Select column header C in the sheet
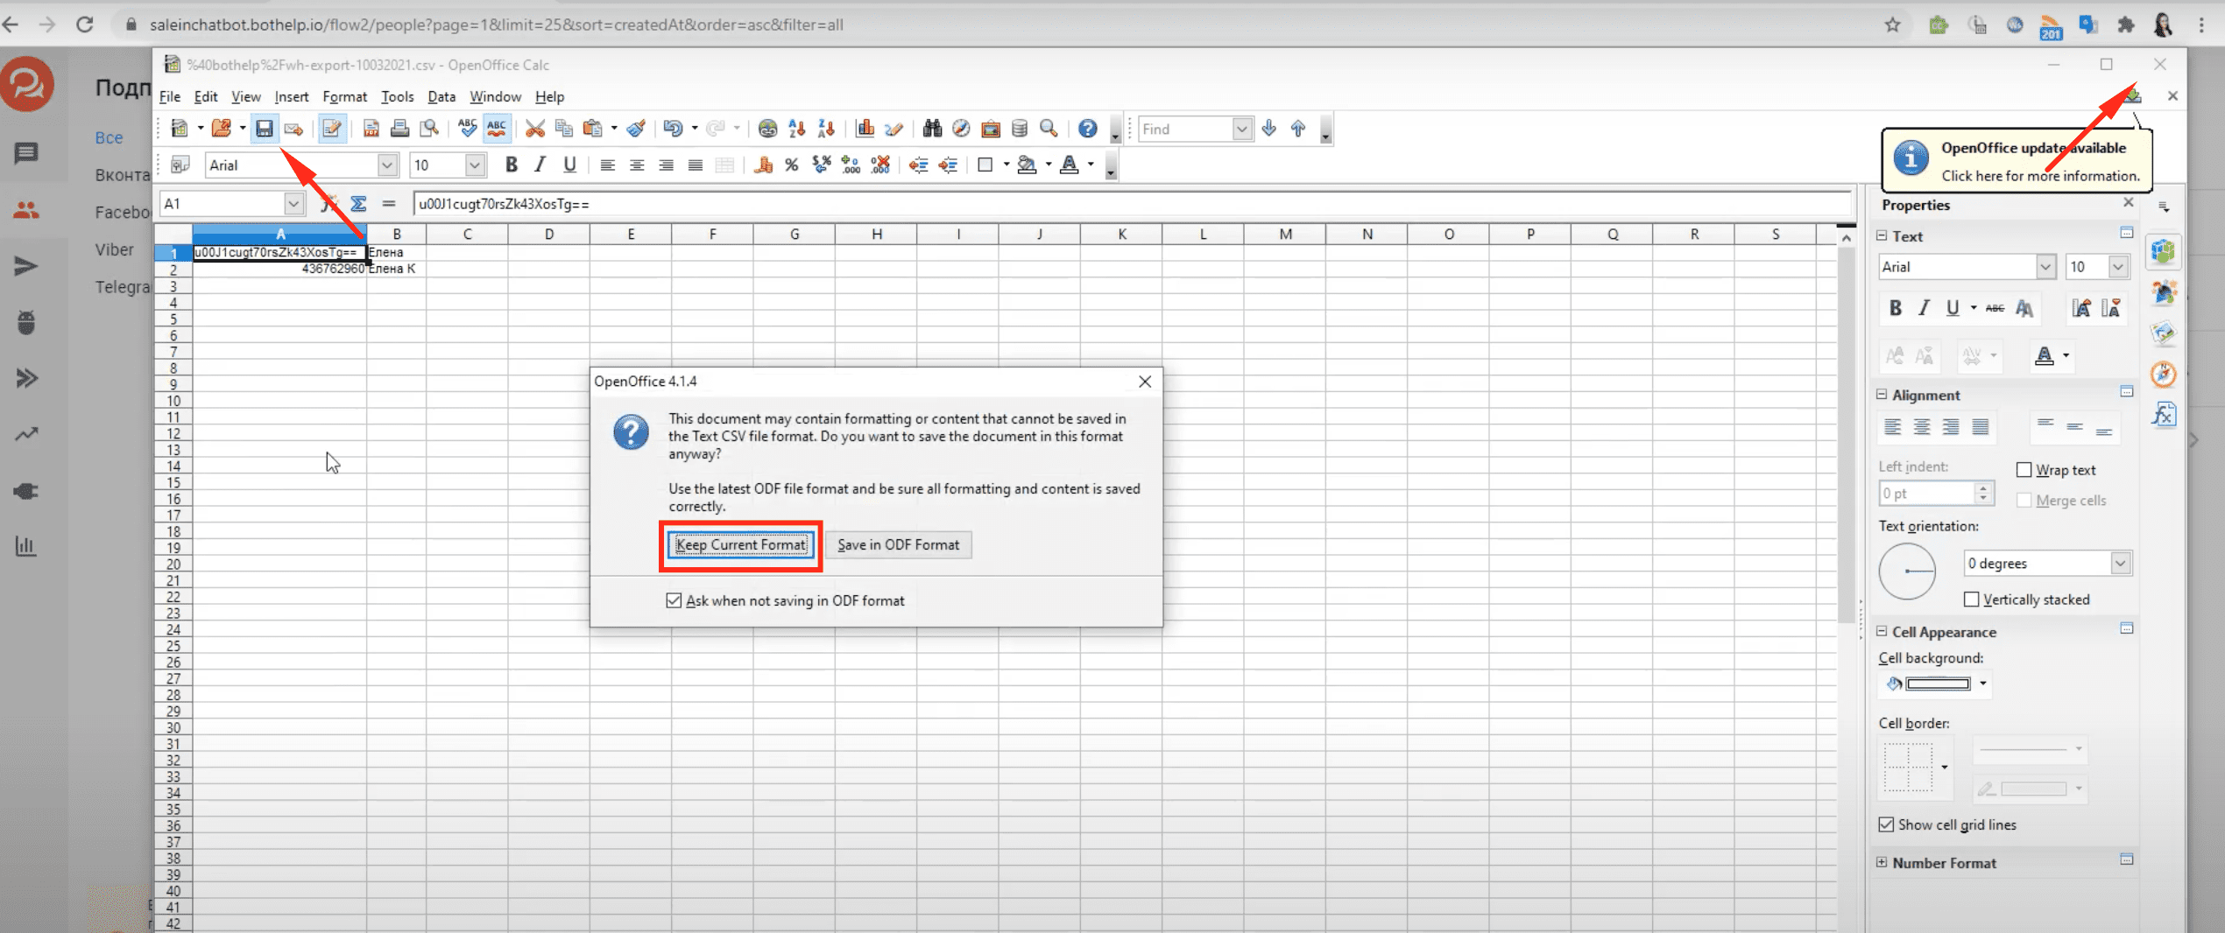The height and width of the screenshot is (933, 2225). (467, 234)
